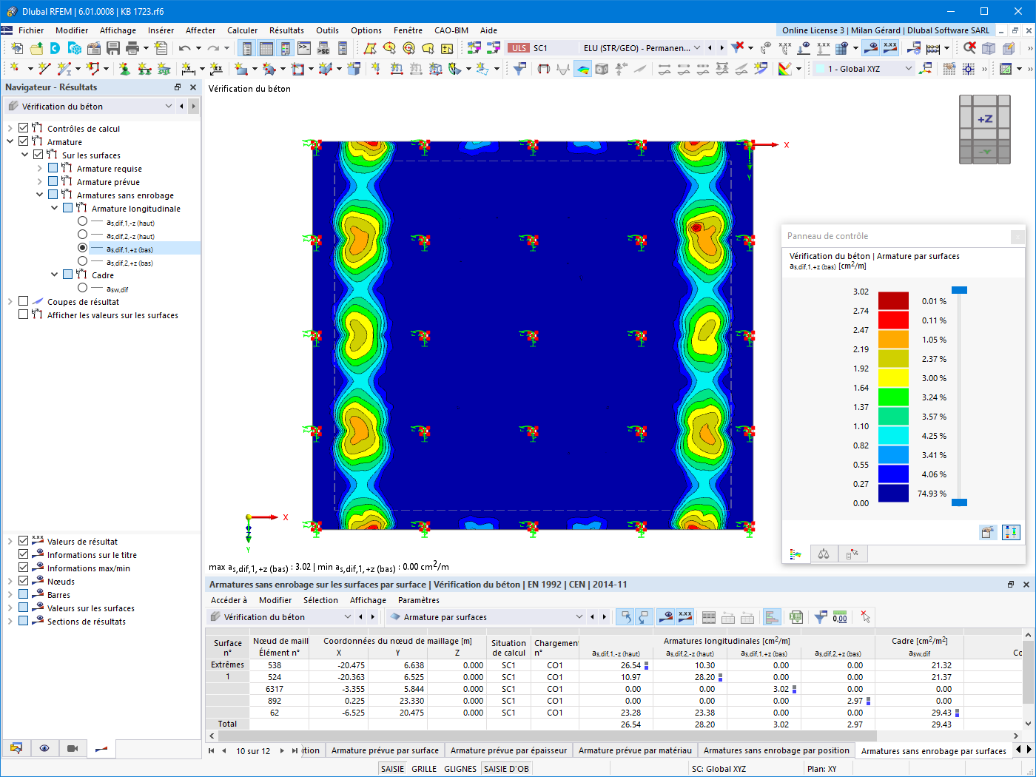This screenshot has width=1036, height=777.
Task: Click the orange color swatch in legend
Action: (893, 339)
